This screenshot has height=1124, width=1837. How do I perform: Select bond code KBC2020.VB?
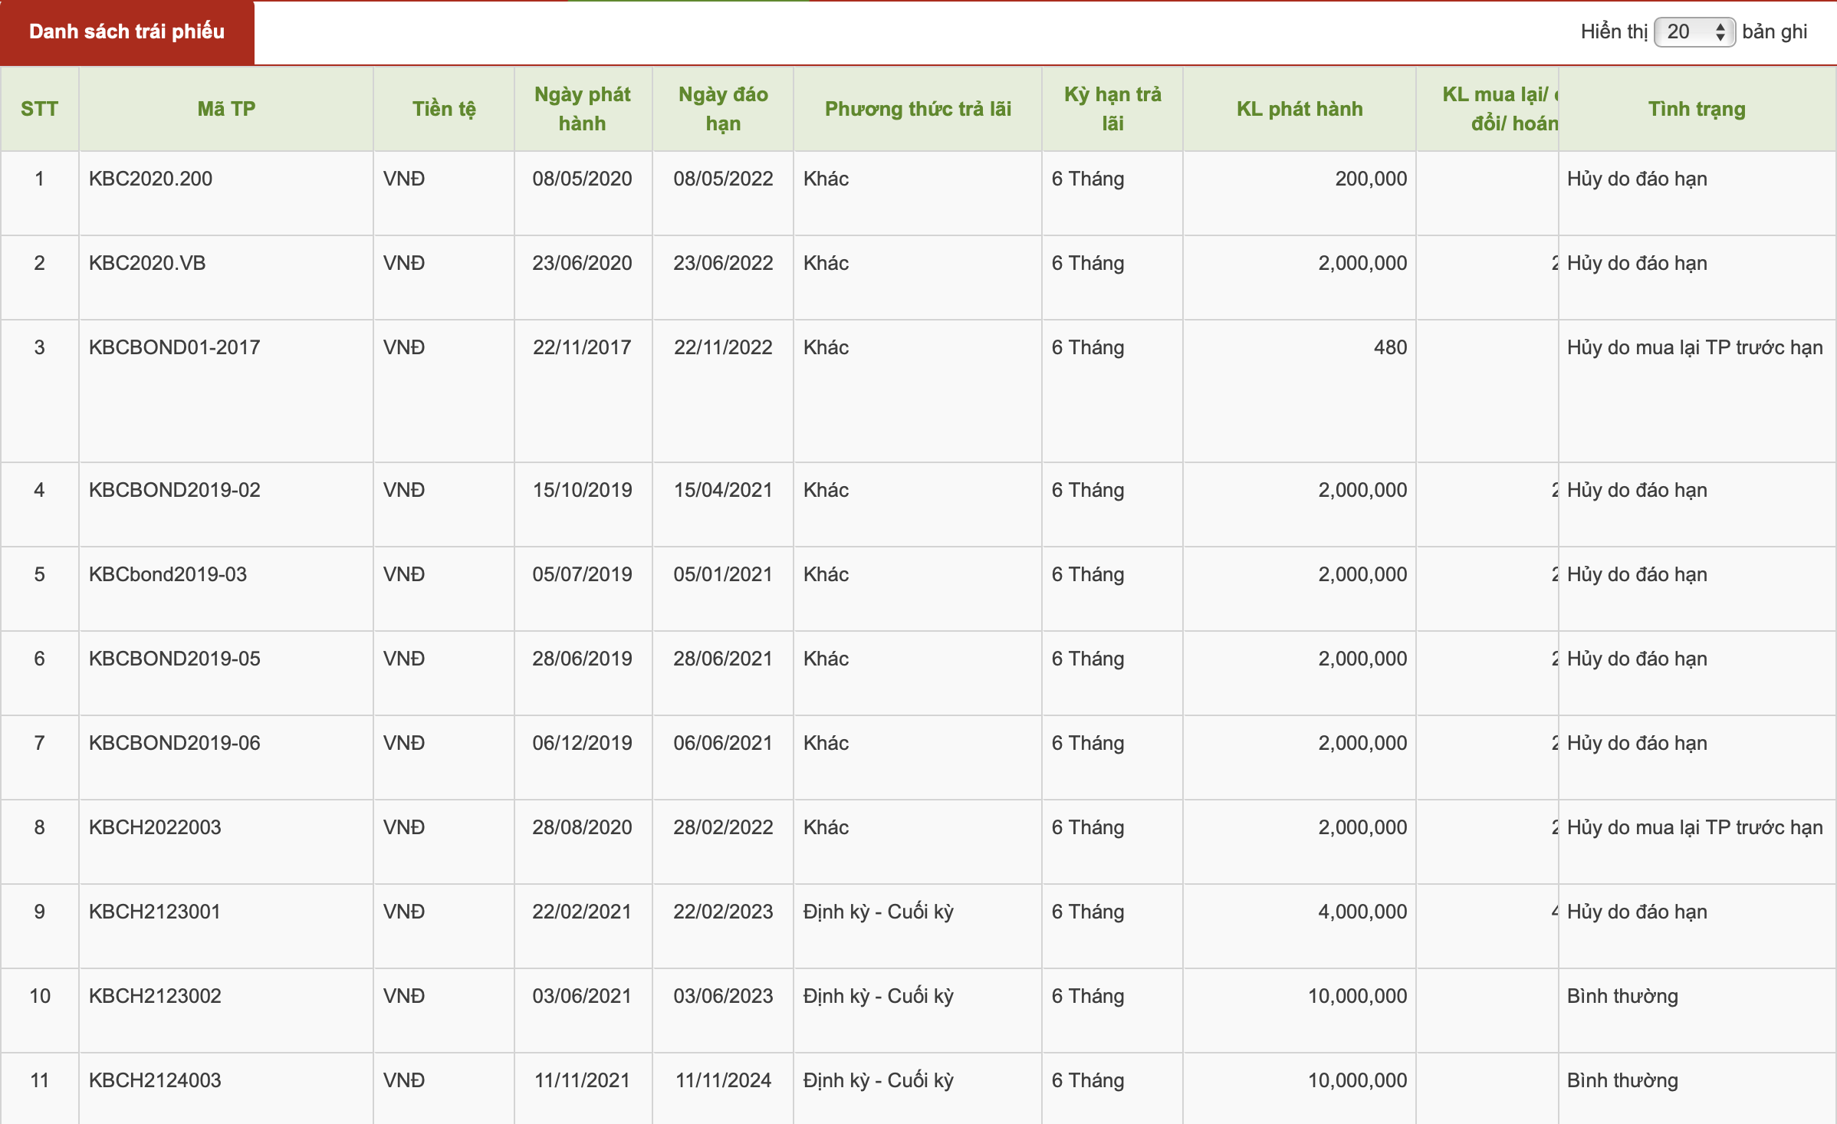pyautogui.click(x=147, y=263)
